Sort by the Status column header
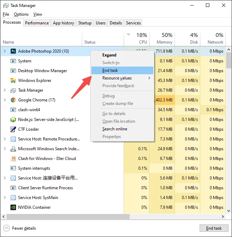The height and width of the screenshot is (237, 232). (x=103, y=39)
